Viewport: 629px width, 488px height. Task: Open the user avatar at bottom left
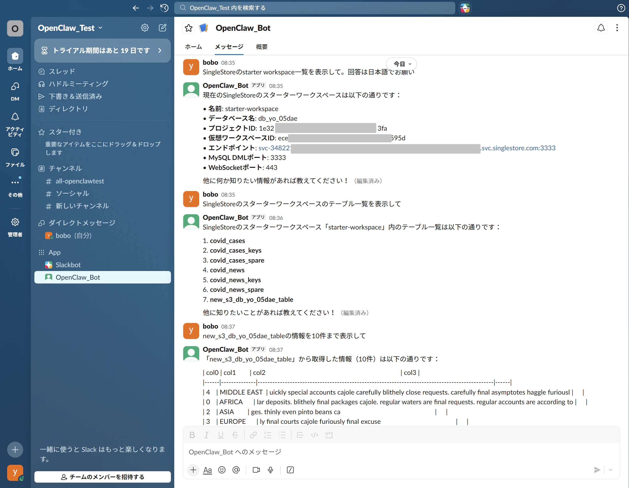point(15,473)
